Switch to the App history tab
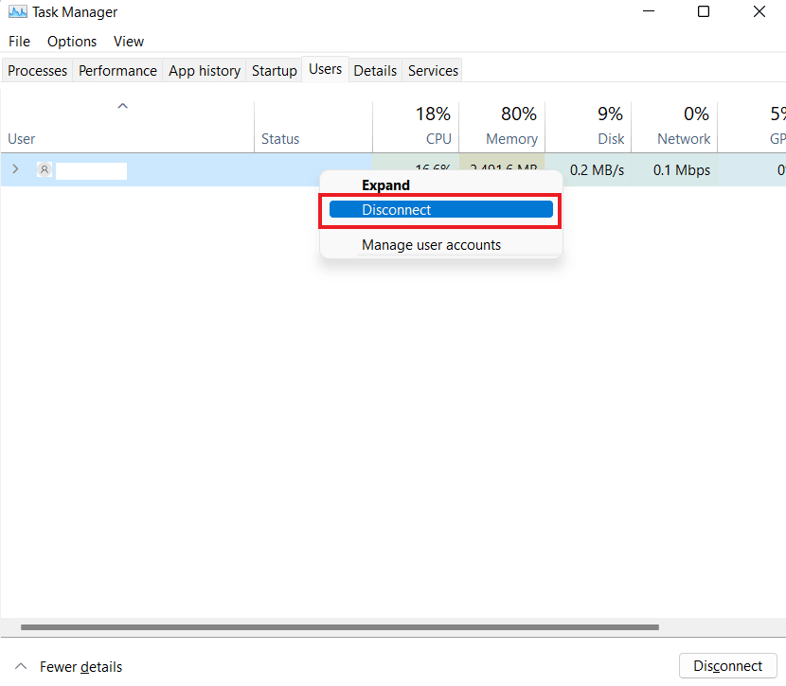This screenshot has height=686, width=786. pyautogui.click(x=205, y=71)
